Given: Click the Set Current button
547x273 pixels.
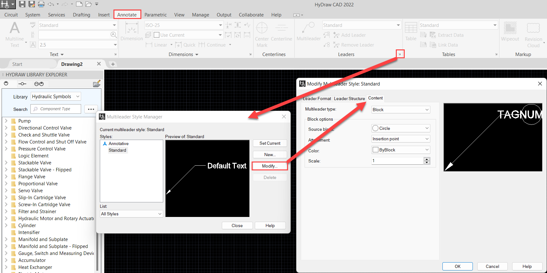Looking at the screenshot, I should [x=270, y=143].
